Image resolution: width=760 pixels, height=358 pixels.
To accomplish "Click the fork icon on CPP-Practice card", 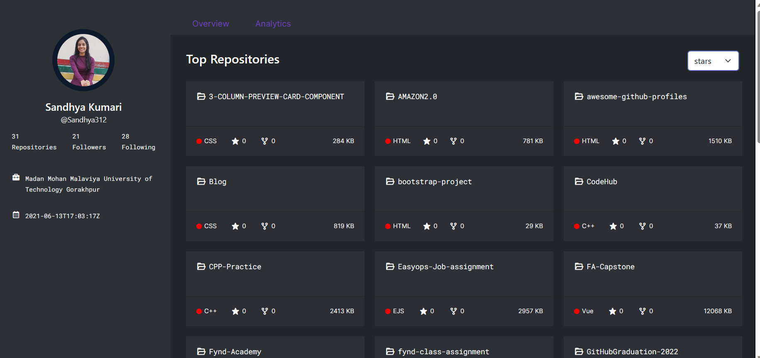I will [264, 312].
